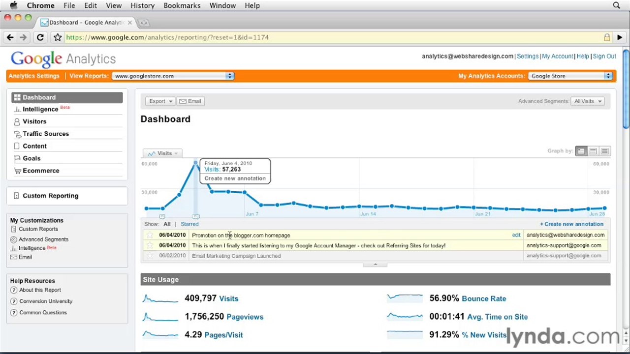Image resolution: width=630 pixels, height=354 pixels.
Task: Close the Dashboard browser tab
Action: [x=130, y=23]
